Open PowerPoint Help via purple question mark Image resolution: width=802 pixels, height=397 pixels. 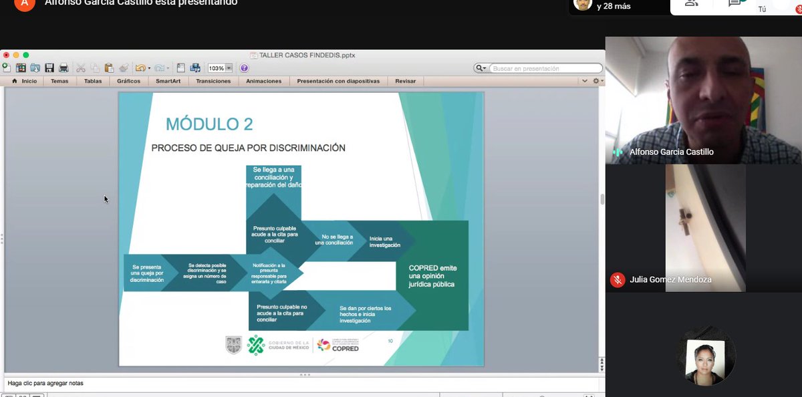coord(244,68)
